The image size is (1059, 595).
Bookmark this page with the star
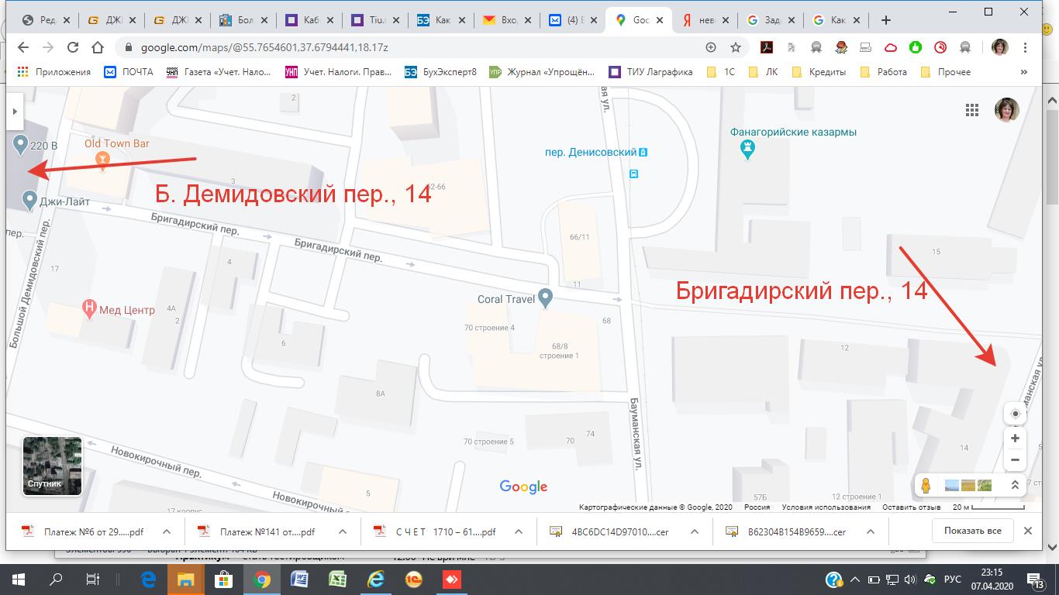pyautogui.click(x=734, y=47)
